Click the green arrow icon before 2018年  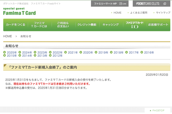[x=111, y=52]
